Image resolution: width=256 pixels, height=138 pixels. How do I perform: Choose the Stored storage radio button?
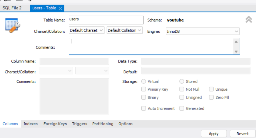point(182,81)
